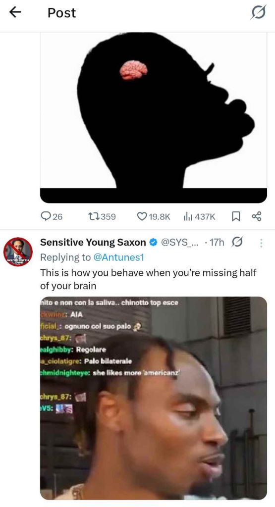Open the silhouette brain image
Viewport: 275px width, 507px height.
(x=153, y=118)
